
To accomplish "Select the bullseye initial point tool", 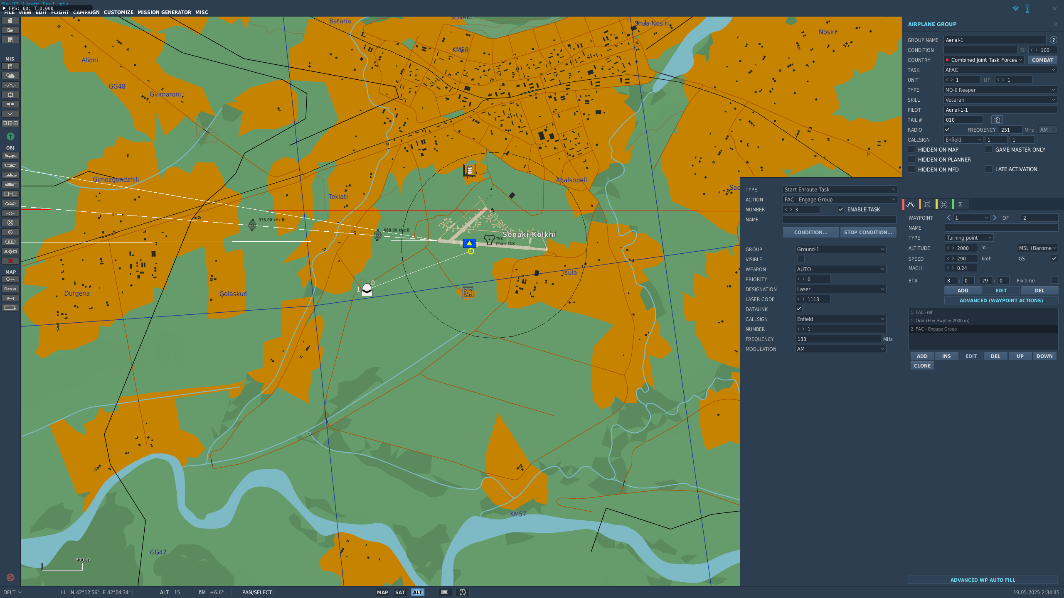I will tap(10, 223).
